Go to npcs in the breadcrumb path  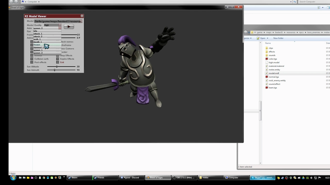pyautogui.click(x=301, y=32)
